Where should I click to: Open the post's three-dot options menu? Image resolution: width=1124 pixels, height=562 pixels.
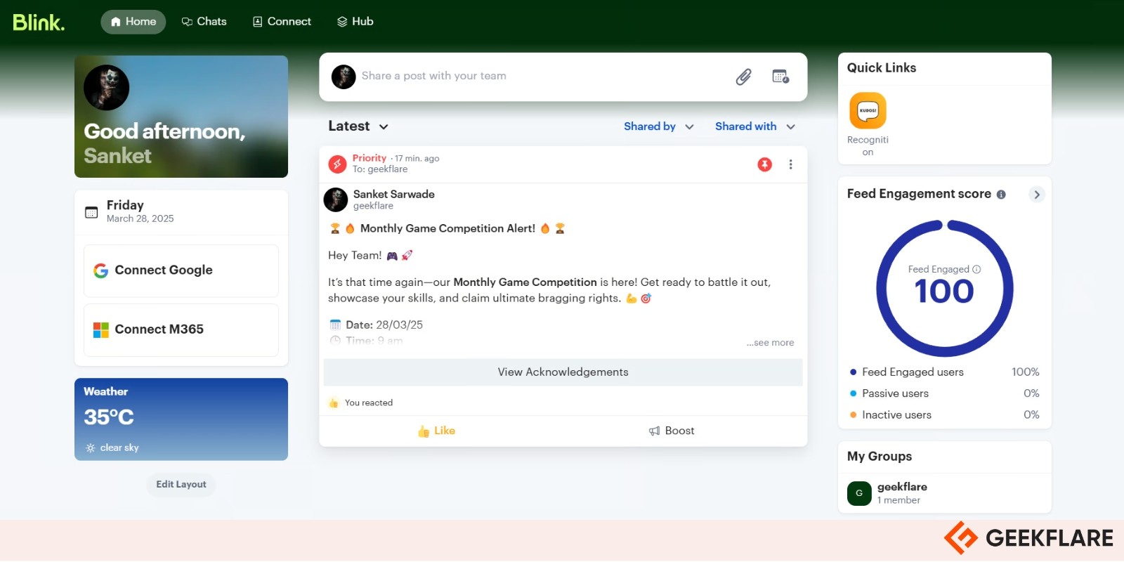(791, 164)
